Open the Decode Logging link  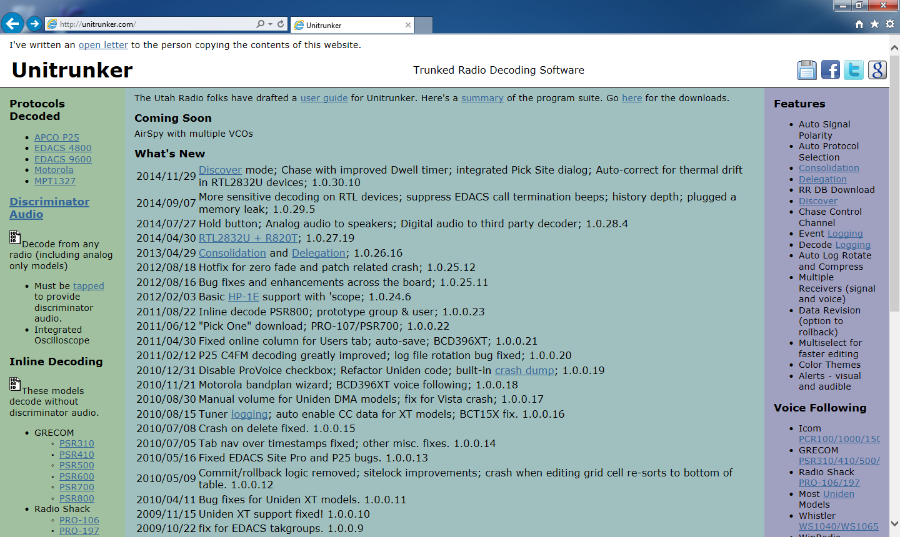(852, 245)
